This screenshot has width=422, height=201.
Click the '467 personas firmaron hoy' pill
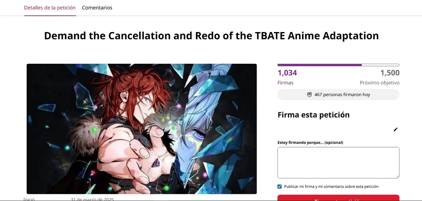[x=338, y=94]
